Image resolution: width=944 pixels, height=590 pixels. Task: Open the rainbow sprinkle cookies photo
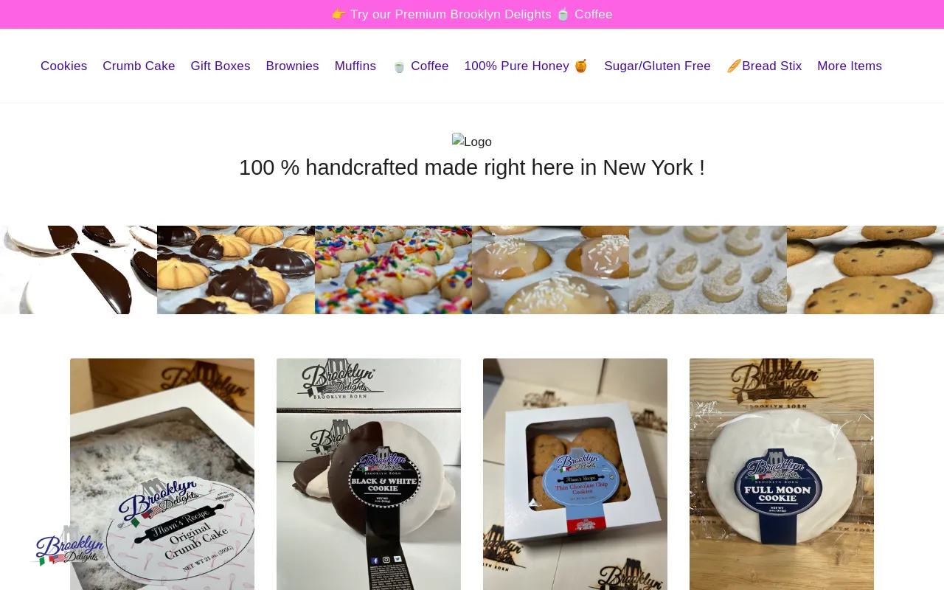point(393,270)
